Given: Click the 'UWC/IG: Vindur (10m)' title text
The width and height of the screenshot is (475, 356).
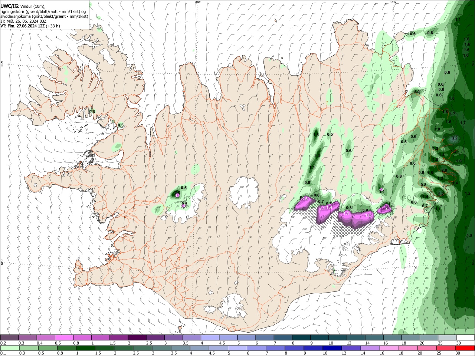Looking at the screenshot, I should [x=23, y=6].
